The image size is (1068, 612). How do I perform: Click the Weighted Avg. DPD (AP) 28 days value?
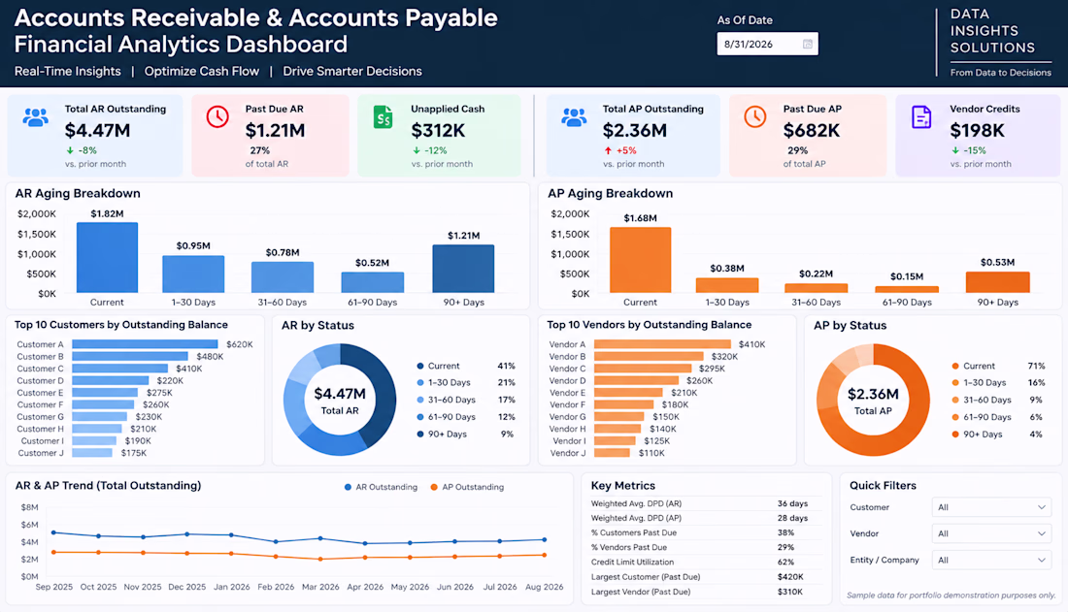tap(792, 518)
